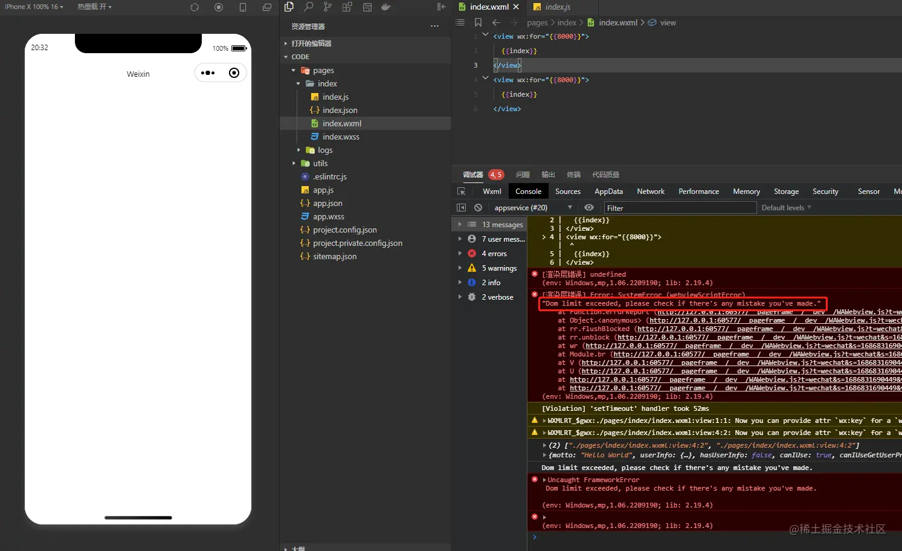Open the 问题 problems panel tab
The height and width of the screenshot is (551, 902).
523,175
